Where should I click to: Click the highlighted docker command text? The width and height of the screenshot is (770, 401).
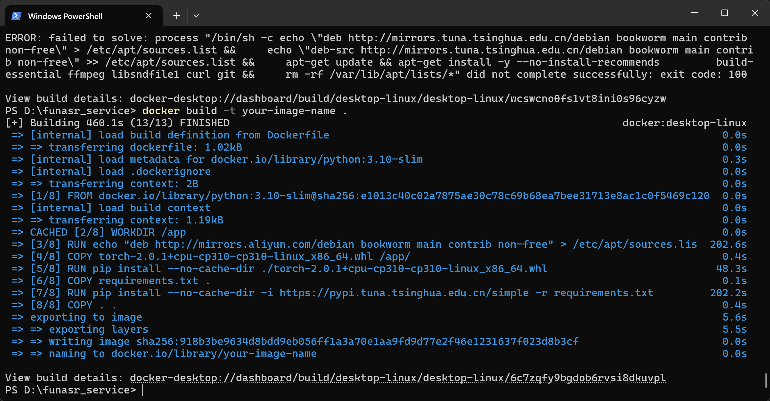160,111
